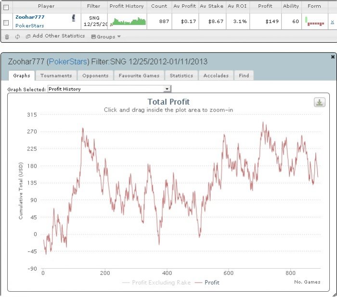337x297 pixels.
Task: Click Add Other Statistics
Action: coord(56,36)
